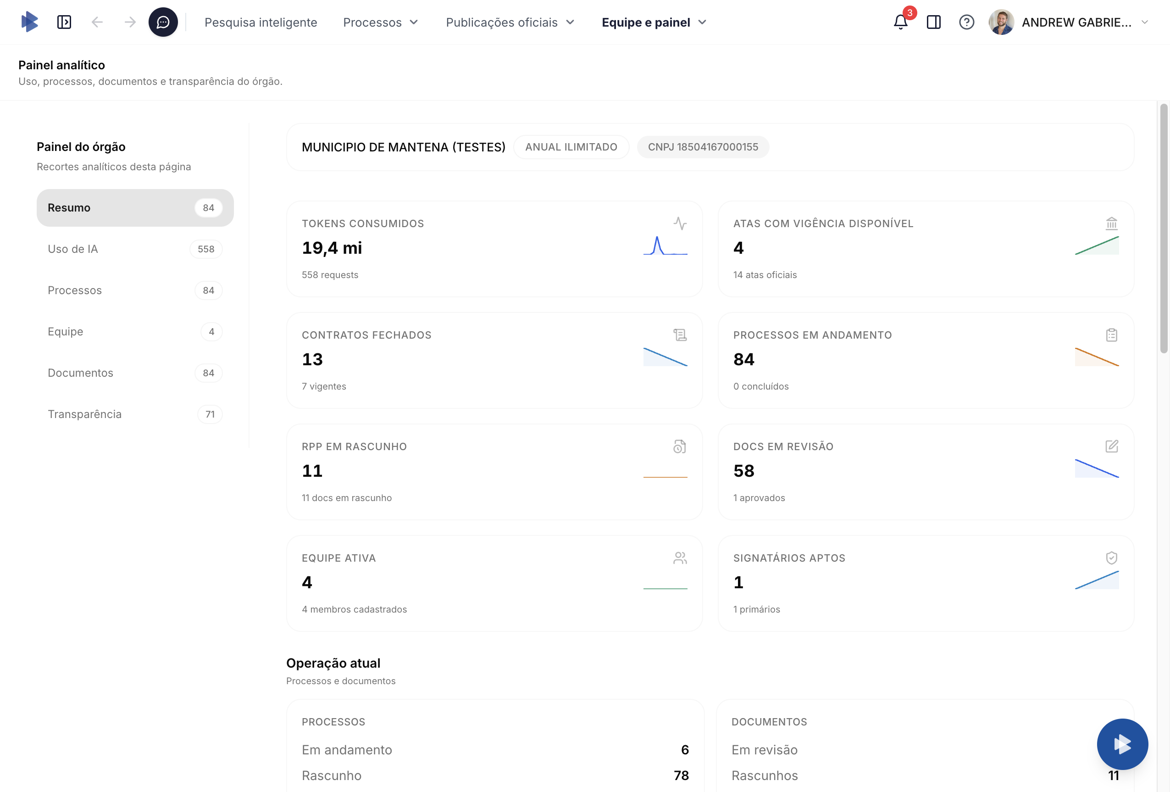
Task: Click the CNPJ 18504167000155 badge
Action: (x=702, y=147)
